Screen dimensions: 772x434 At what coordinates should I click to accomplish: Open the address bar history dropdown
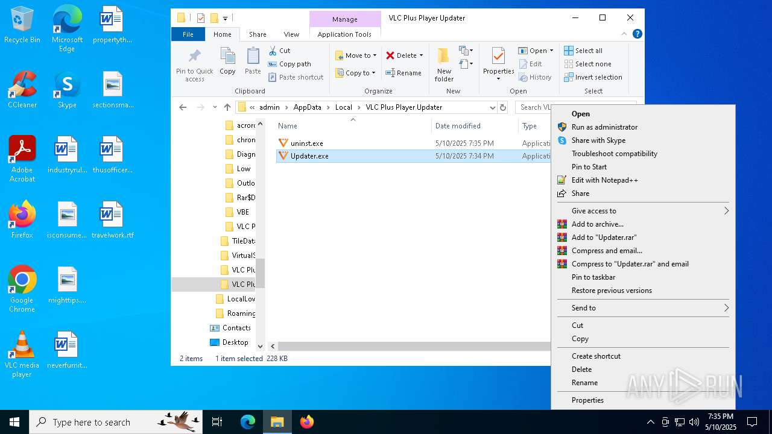point(493,107)
